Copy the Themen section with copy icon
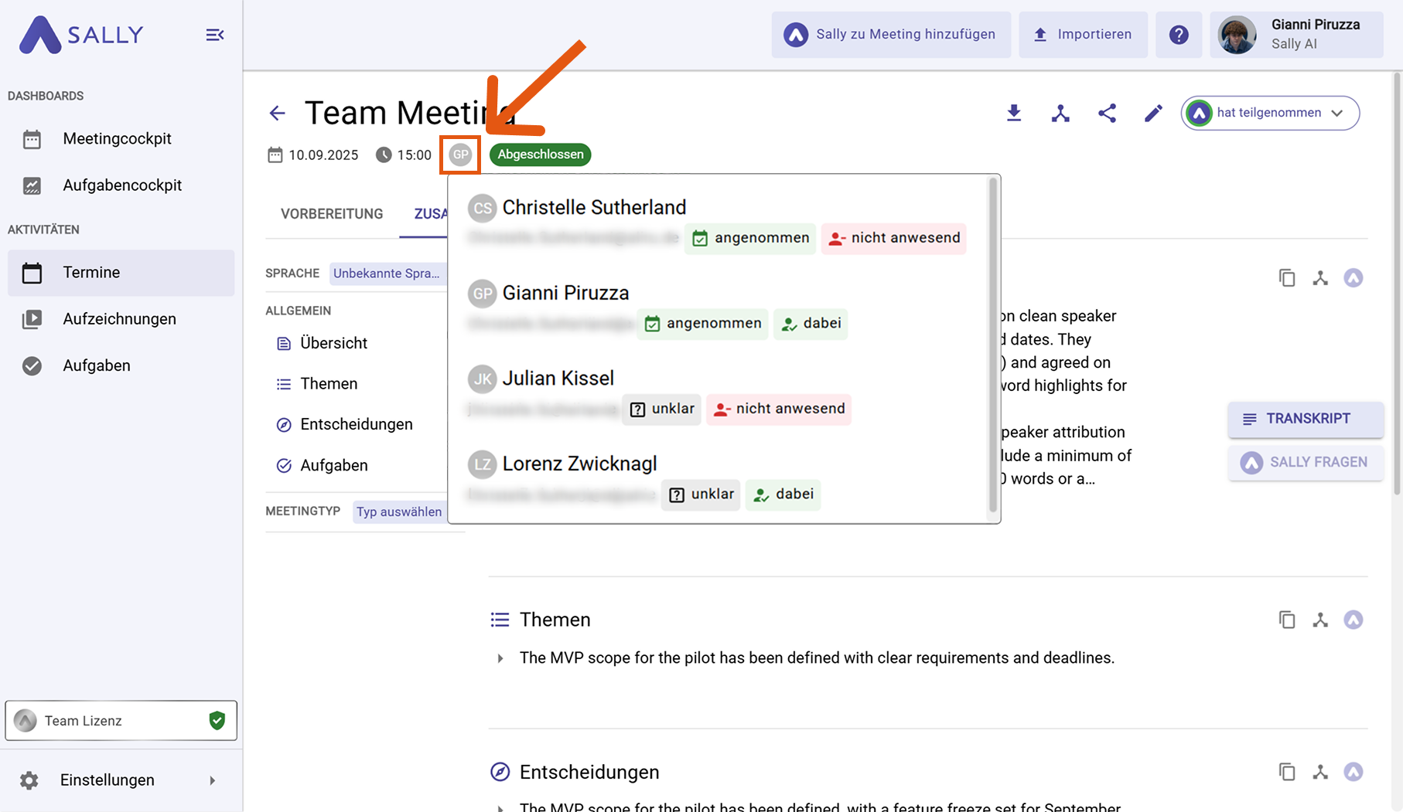Viewport: 1403px width, 812px height. click(x=1286, y=620)
